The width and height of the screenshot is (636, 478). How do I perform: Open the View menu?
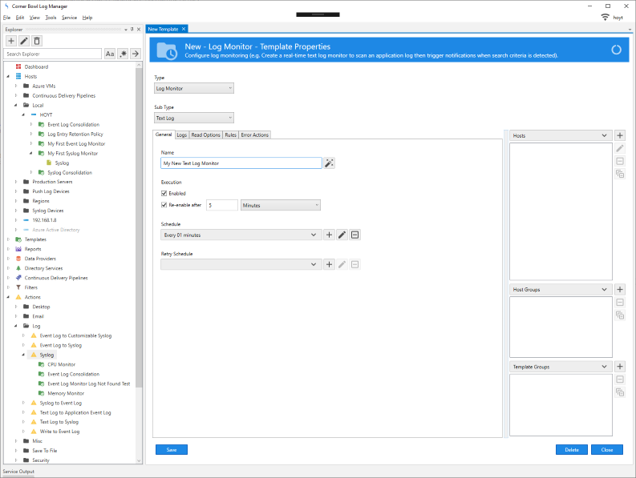pyautogui.click(x=34, y=18)
